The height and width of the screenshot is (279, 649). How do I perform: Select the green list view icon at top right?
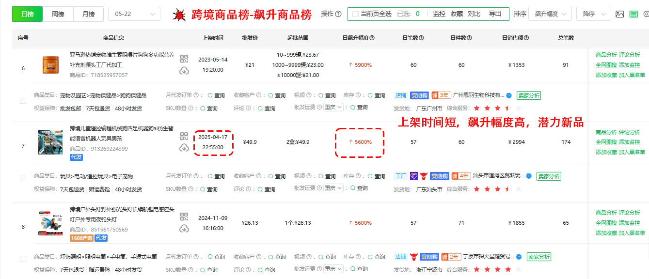(633, 14)
